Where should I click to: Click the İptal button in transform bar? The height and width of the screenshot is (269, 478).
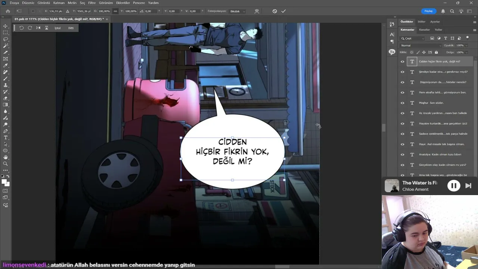pos(58,28)
